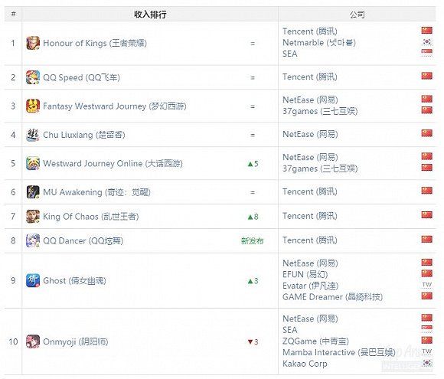Viewport: 444px width, 379px height.
Task: Open the Honour of Kings title link
Action: [x=95, y=44]
